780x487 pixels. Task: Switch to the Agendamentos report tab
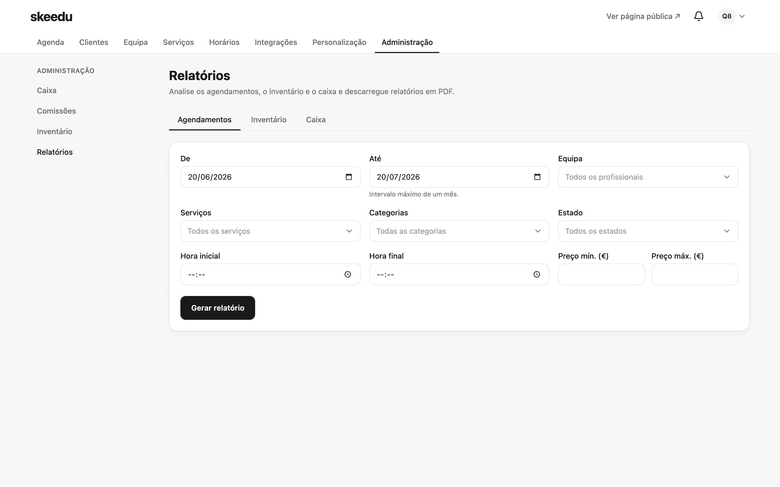click(204, 120)
